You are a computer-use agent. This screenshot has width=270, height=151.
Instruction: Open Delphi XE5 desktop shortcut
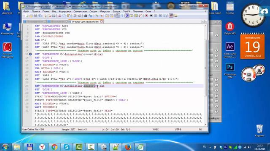click(230, 28)
